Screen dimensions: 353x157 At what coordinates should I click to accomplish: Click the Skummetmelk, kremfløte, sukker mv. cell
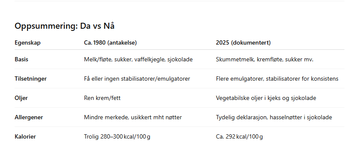point(265,59)
